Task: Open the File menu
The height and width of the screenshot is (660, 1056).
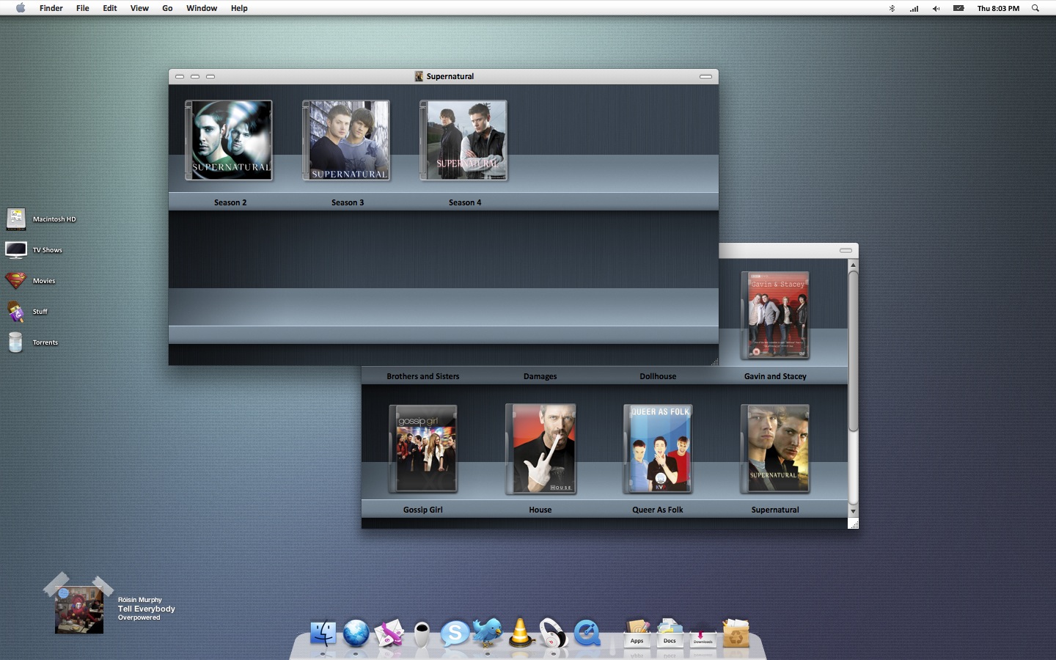Action: [x=83, y=8]
